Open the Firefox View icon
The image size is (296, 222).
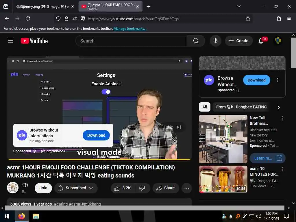[6, 7]
